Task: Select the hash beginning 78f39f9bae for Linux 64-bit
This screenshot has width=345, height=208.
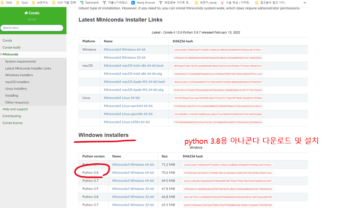Action: 218,98
